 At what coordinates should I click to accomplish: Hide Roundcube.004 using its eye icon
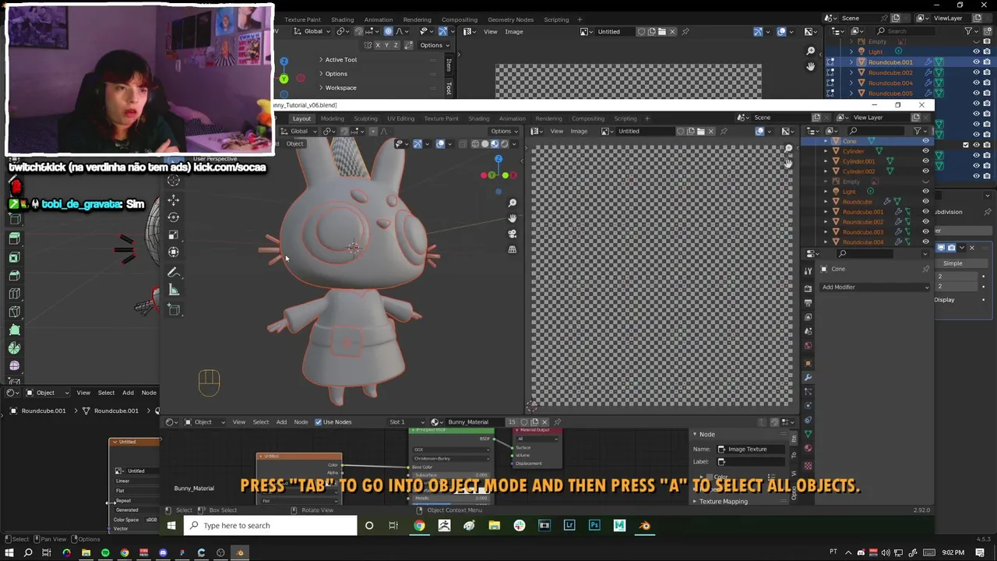(925, 242)
